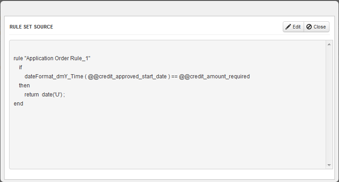Screen dimensions: 339x182
Task: Click the scroll up arrow in source panel
Action: (x=329, y=44)
